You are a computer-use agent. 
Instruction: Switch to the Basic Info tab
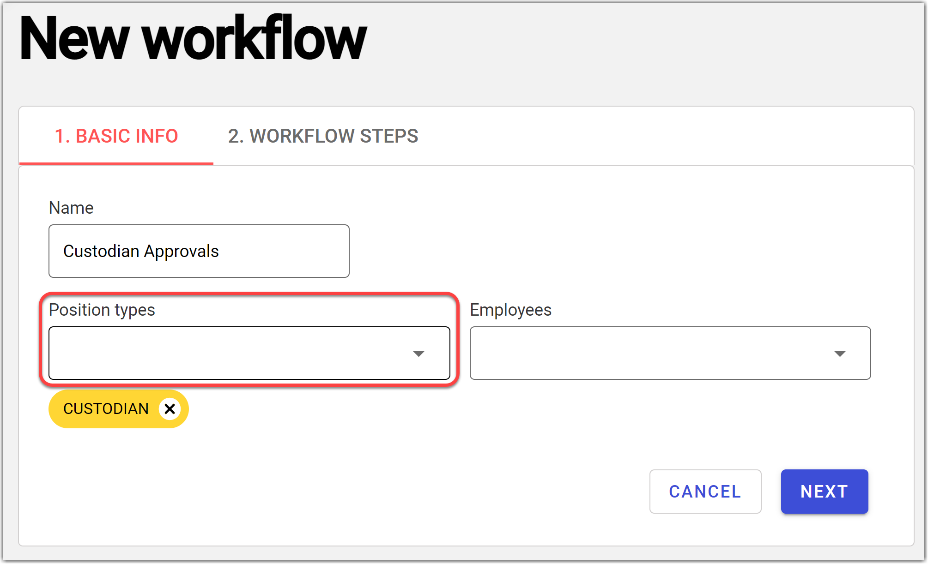pyautogui.click(x=116, y=136)
